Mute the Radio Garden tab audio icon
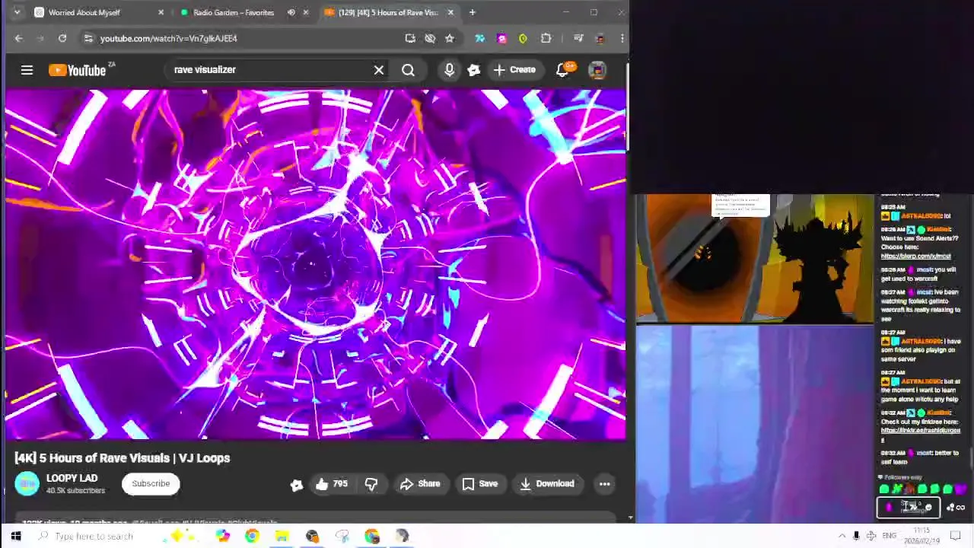974x548 pixels. (x=291, y=12)
